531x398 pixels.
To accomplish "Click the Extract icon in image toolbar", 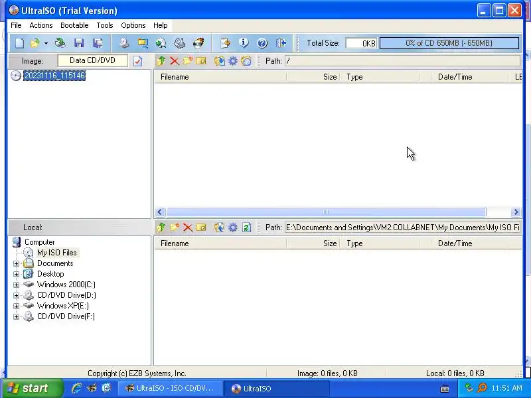I will pos(220,61).
